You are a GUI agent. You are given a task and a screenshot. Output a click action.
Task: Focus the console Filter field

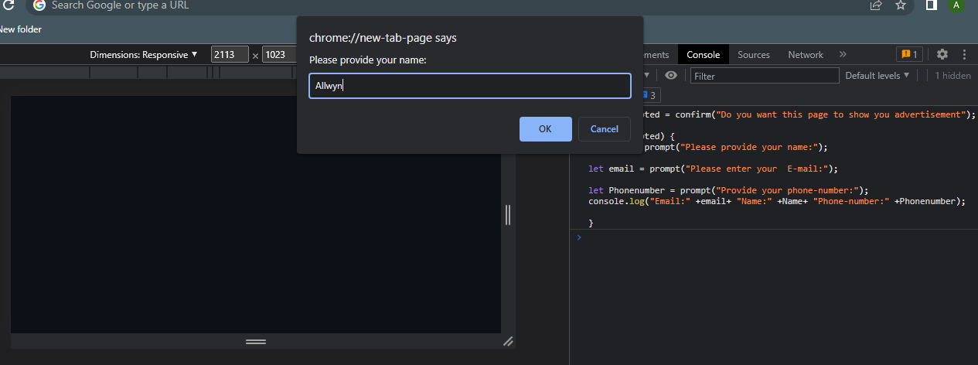(765, 76)
